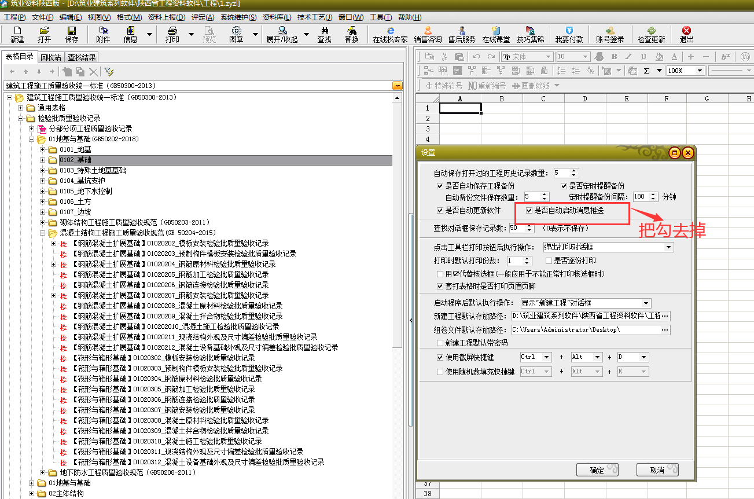
Task: Click the browse … button for 新建工程默认存放路径
Action: pyautogui.click(x=665, y=316)
